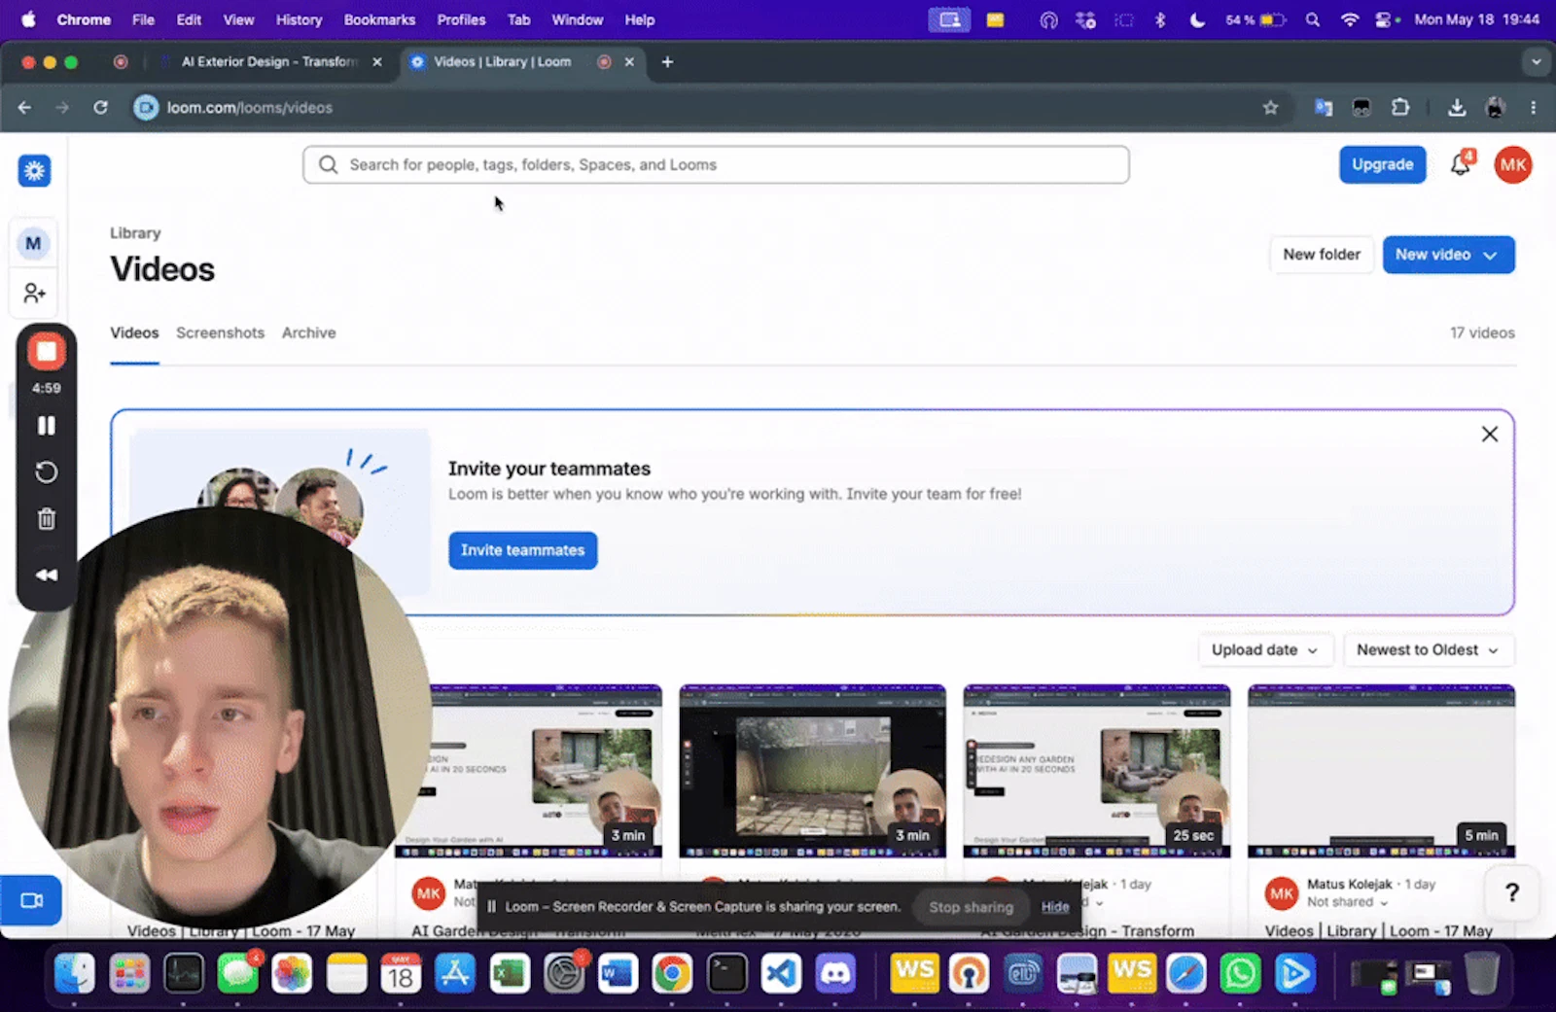This screenshot has width=1556, height=1012.
Task: Click the 17 videos count text
Action: pyautogui.click(x=1482, y=332)
